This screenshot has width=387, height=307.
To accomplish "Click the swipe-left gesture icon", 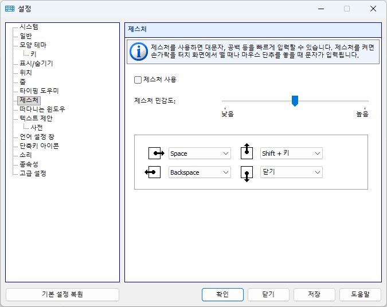I will click(x=153, y=172).
